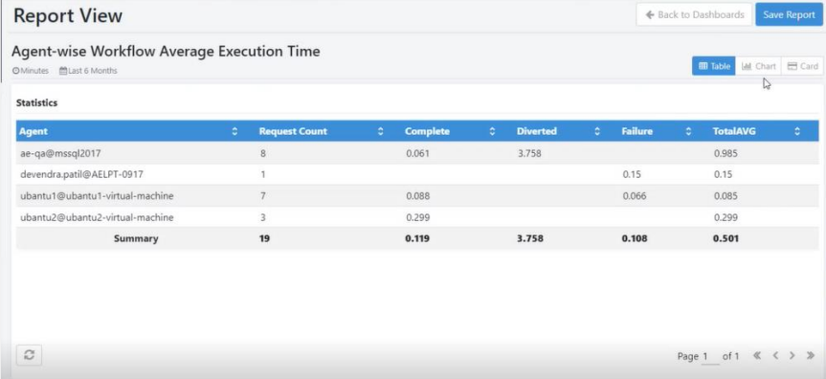Save the current report

click(789, 14)
